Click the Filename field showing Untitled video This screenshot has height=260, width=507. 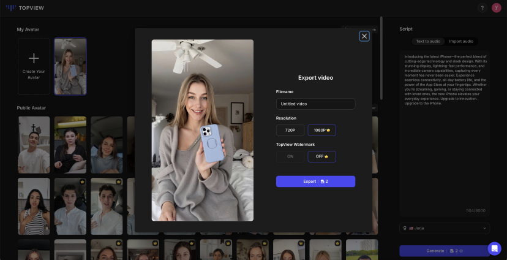click(x=315, y=104)
